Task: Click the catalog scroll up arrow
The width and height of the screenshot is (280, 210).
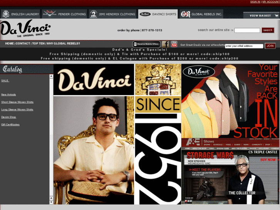Action: pyautogui.click(x=51, y=77)
